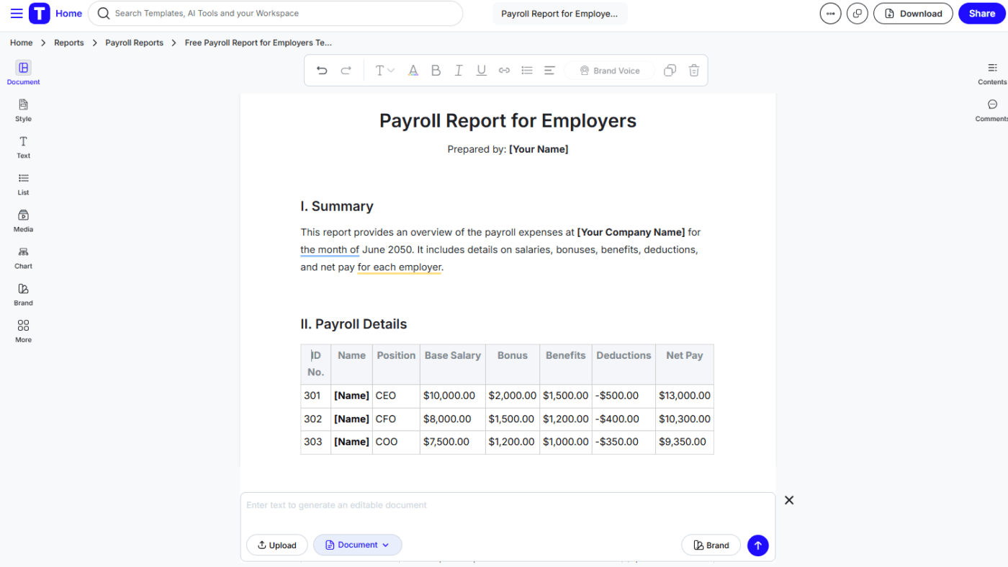Insert a hyperlink using the link icon
The height and width of the screenshot is (567, 1008).
[504, 70]
